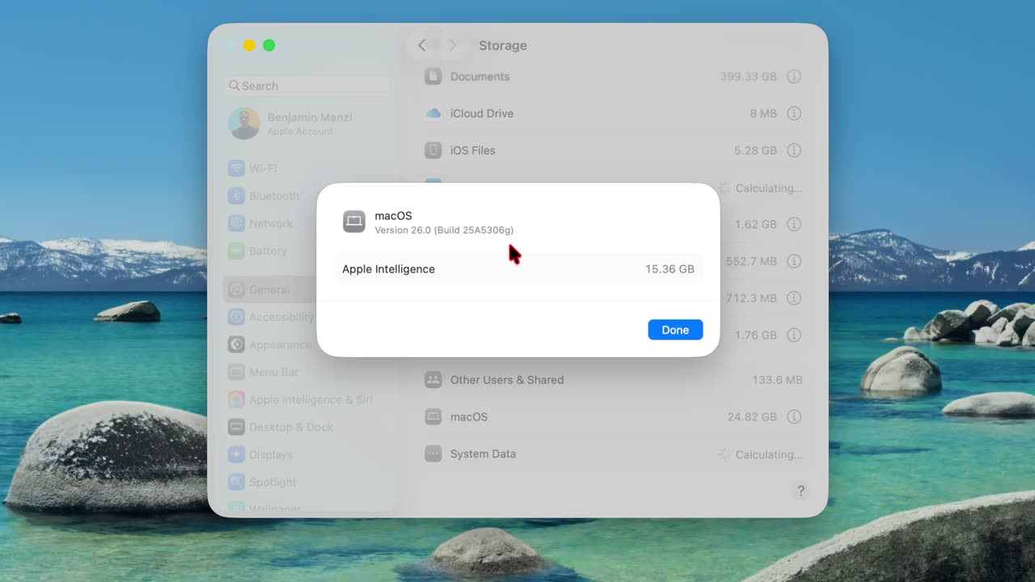
Task: Click the Other Users & Shared label
Action: click(507, 380)
